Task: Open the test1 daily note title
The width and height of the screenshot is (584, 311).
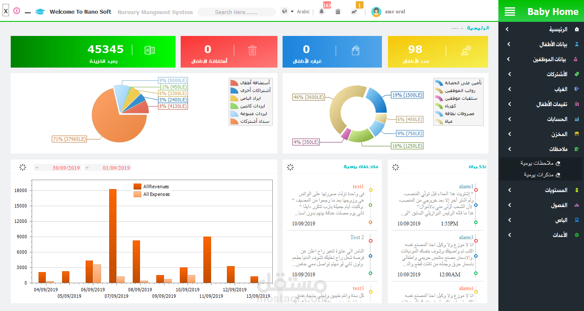Action: tap(358, 187)
